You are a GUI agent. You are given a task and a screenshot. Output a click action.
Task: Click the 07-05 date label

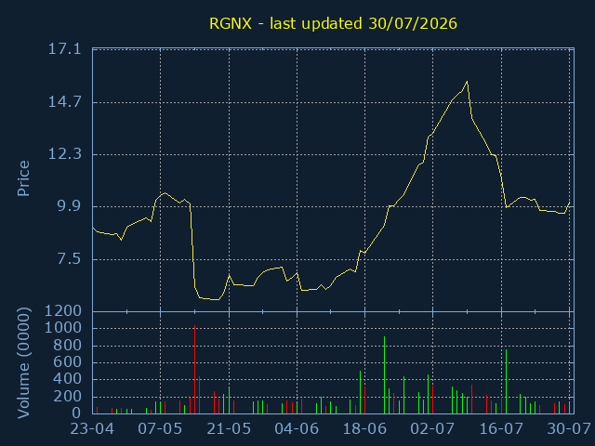tap(160, 429)
